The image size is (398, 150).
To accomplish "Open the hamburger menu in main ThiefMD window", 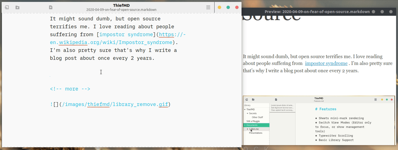I will [x=208, y=7].
